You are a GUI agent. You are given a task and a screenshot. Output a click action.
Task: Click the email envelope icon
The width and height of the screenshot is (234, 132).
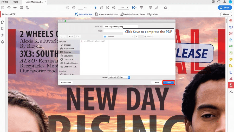pos(21,8)
